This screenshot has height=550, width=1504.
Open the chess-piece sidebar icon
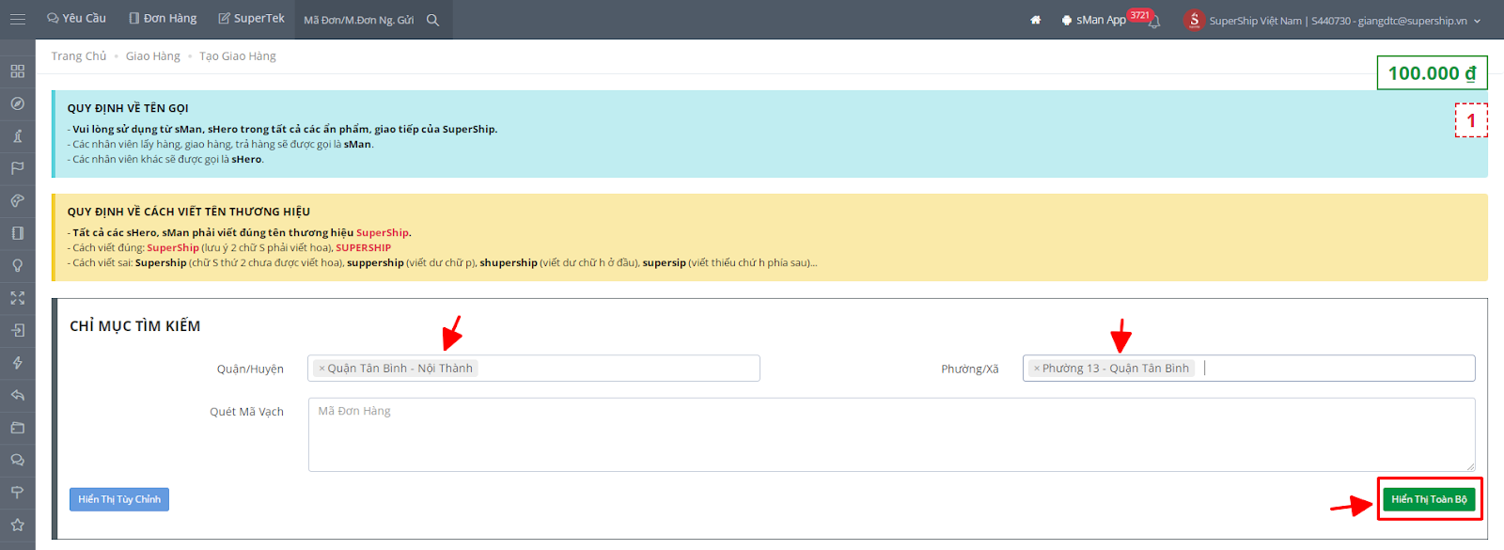point(17,136)
